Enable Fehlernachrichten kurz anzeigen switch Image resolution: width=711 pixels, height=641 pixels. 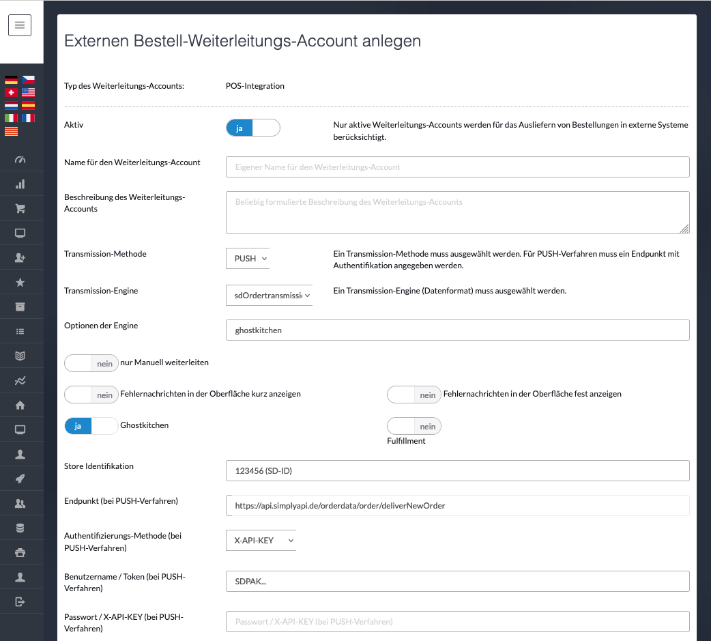click(x=91, y=395)
